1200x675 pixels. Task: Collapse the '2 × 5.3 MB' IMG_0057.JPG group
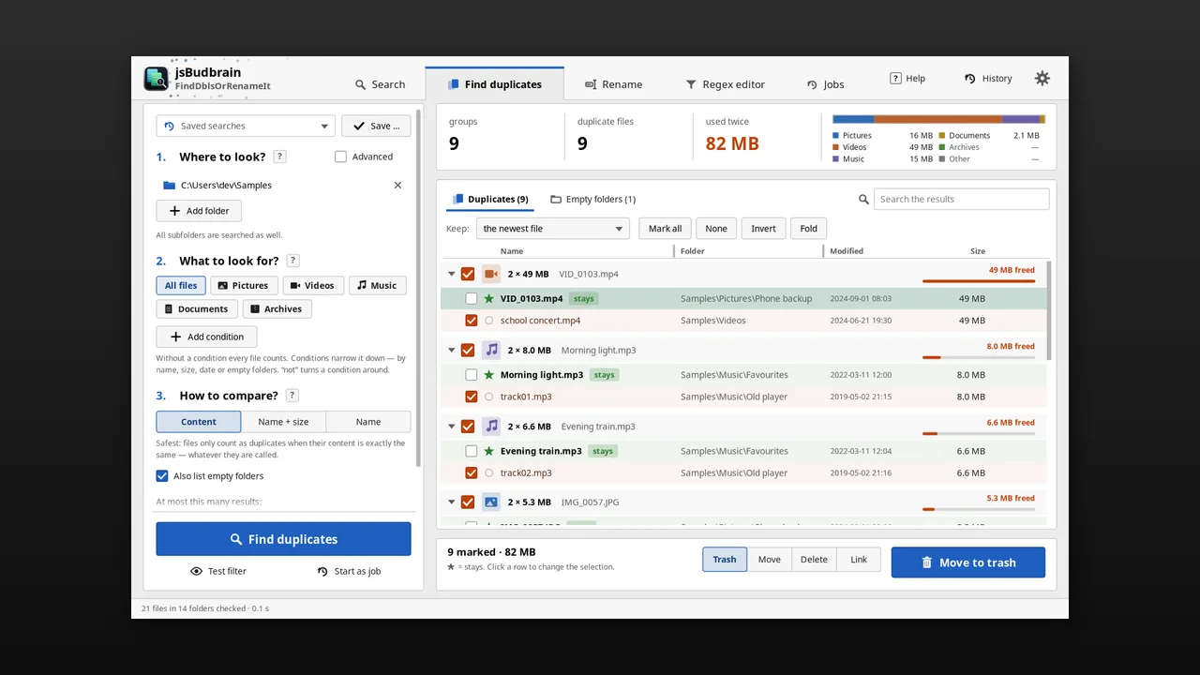451,502
